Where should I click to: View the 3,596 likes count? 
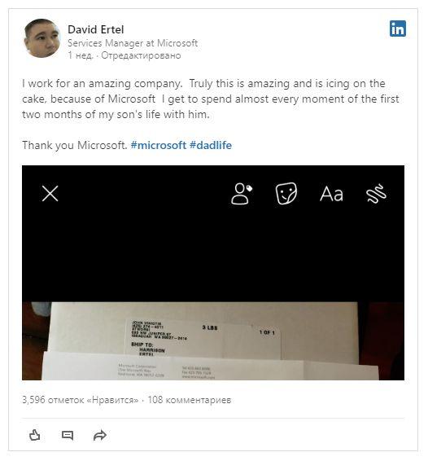click(81, 400)
